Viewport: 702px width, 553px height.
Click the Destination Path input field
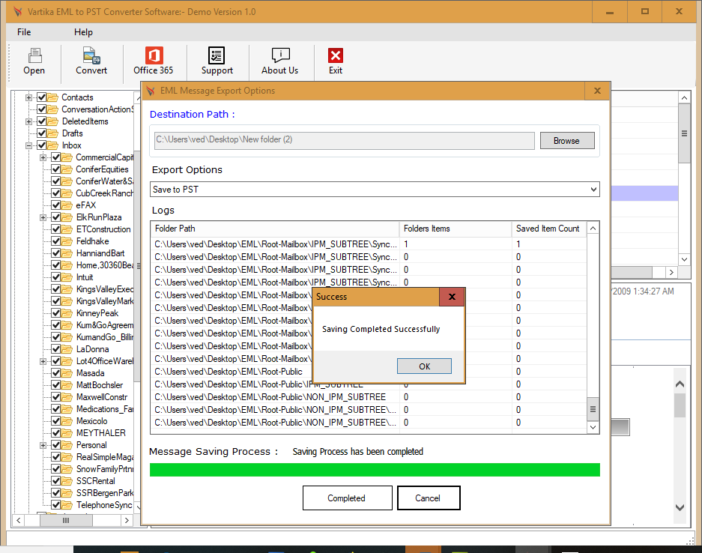(345, 140)
